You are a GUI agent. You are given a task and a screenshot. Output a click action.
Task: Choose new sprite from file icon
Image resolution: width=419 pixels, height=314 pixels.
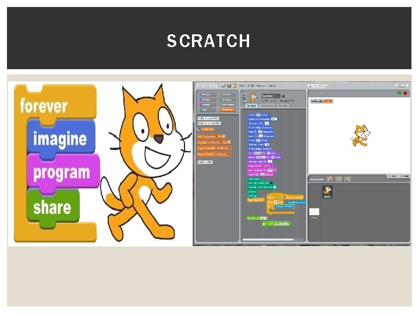[x=339, y=179]
